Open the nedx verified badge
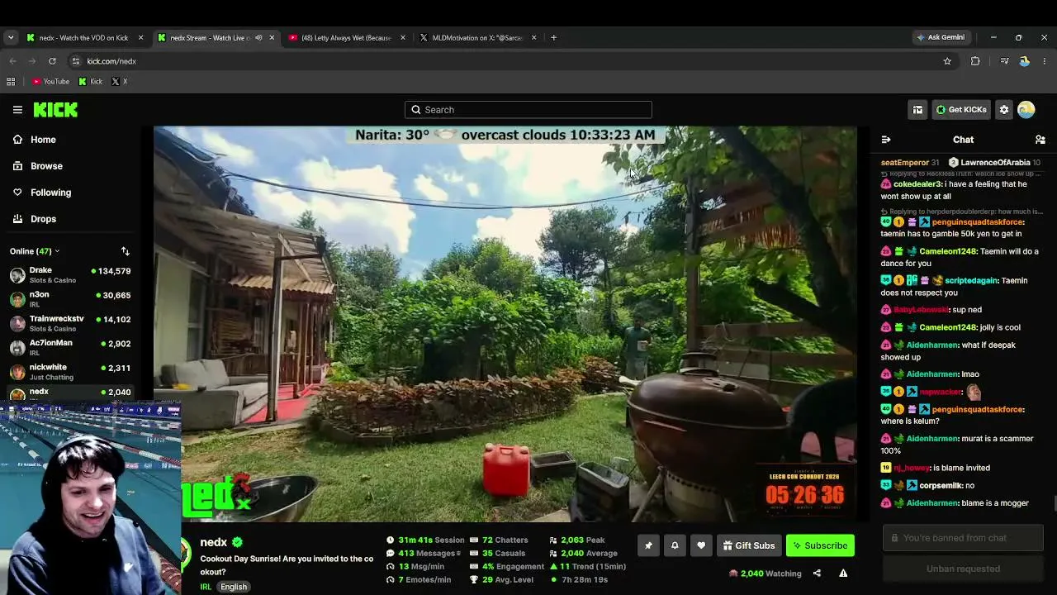The height and width of the screenshot is (595, 1057). (x=237, y=542)
